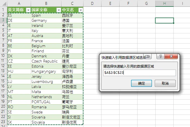Select row 3 header
Screen dimensions: 190x127
[3, 20]
